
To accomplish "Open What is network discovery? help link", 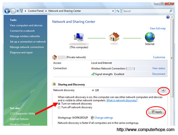I will pos(122,100).
